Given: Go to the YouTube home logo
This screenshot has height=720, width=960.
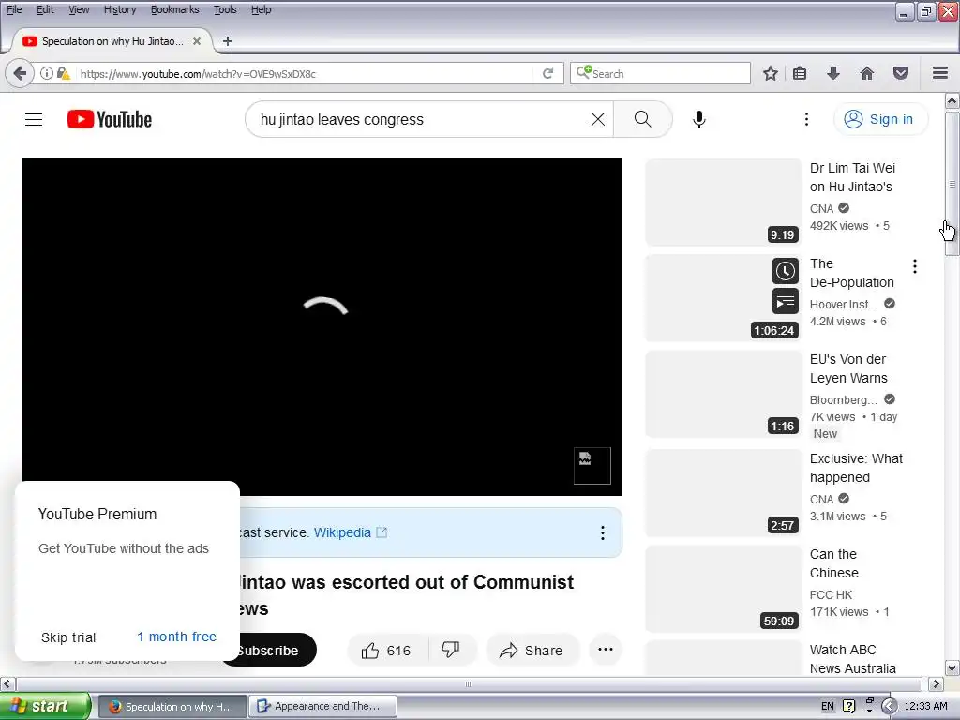Looking at the screenshot, I should [110, 119].
